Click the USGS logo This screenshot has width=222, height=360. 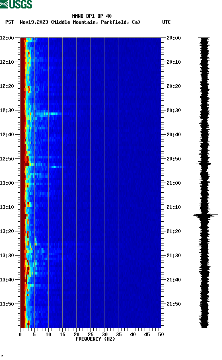[x=16, y=4]
